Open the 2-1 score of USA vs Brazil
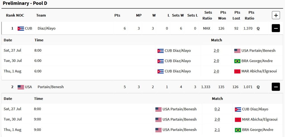The width and height of the screenshot is (285, 137). [x=217, y=130]
